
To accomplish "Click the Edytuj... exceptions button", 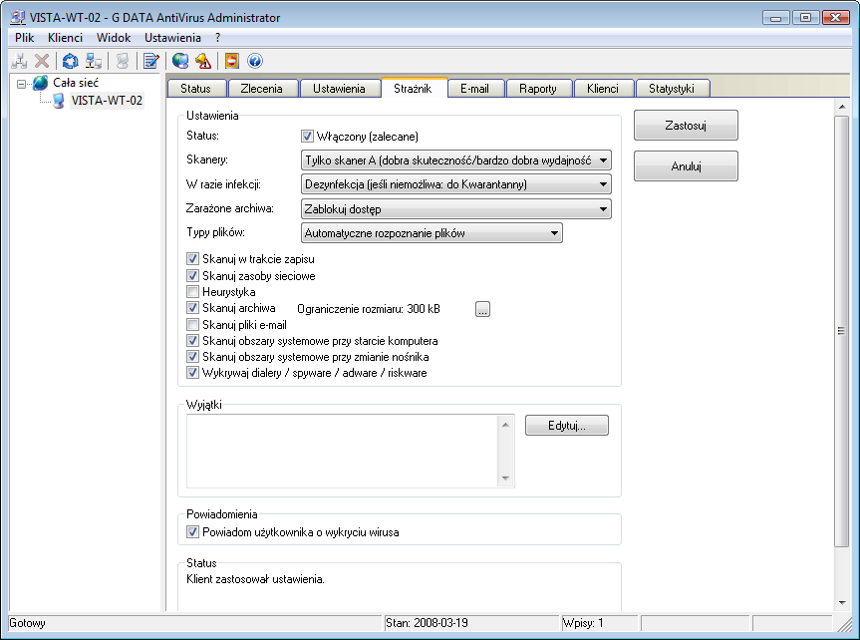I will pos(567,426).
